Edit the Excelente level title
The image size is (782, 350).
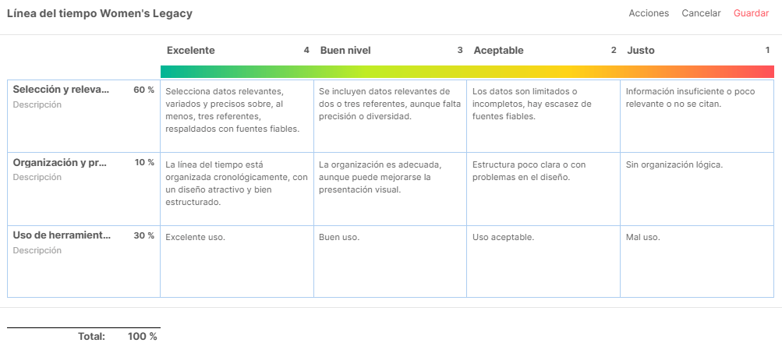[x=191, y=50]
